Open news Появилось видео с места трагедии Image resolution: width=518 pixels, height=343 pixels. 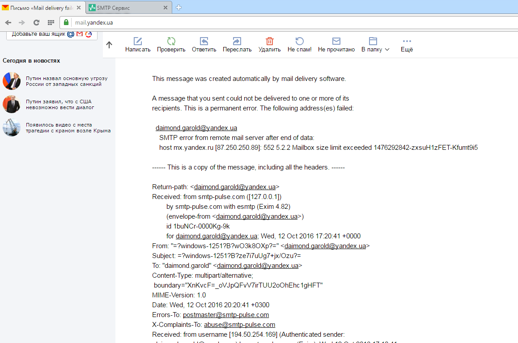click(68, 128)
